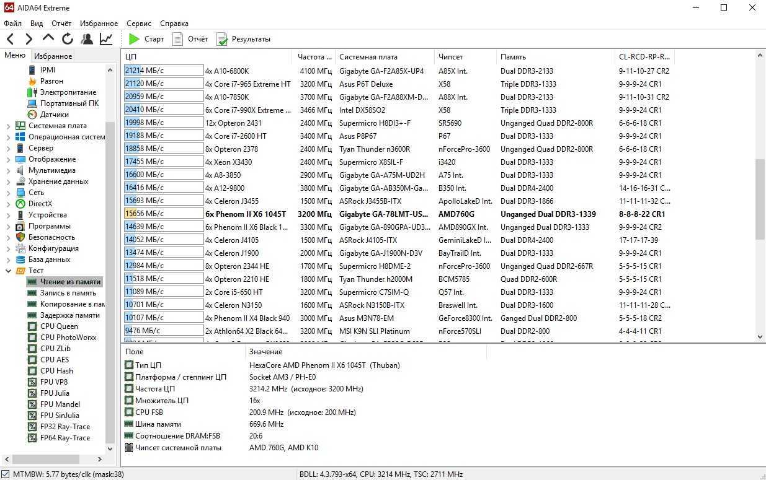The image size is (766, 480).
Task: Toggle the MTMBW status bar checkbox
Action: tap(6, 474)
